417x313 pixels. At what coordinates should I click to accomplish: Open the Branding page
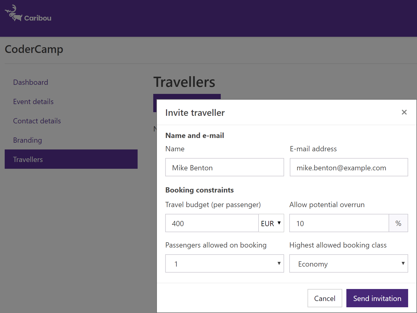pyautogui.click(x=27, y=140)
